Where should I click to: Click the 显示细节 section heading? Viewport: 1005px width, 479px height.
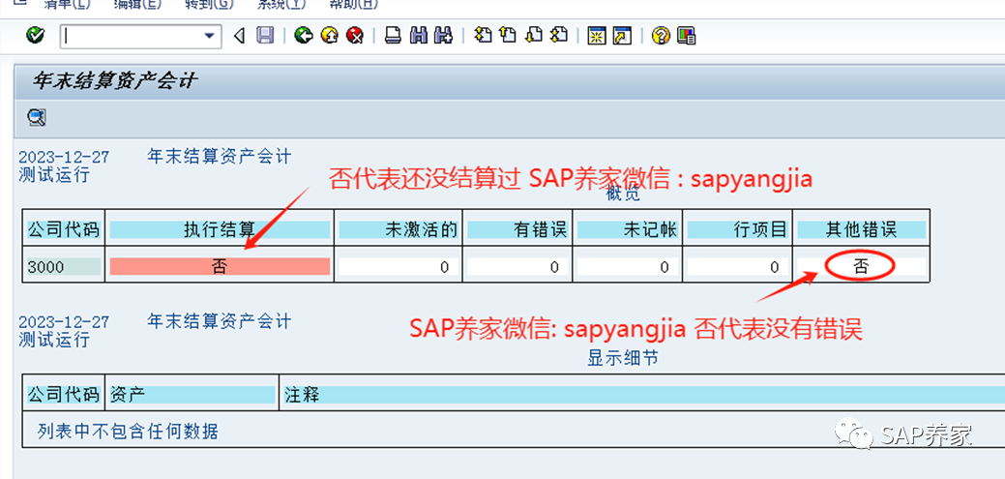[x=623, y=358]
